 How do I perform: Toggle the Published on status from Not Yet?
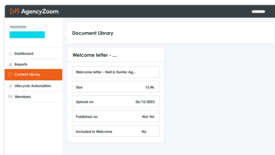pos(148,117)
